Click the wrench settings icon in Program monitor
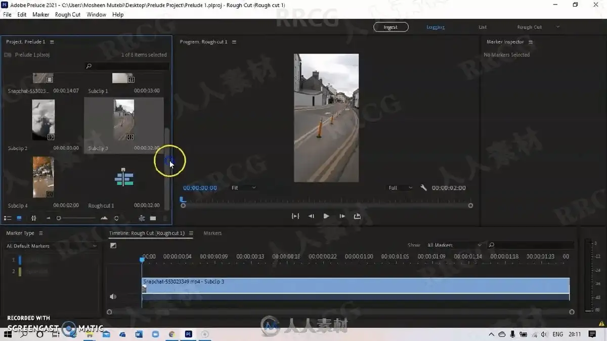607x341 pixels. 423,188
